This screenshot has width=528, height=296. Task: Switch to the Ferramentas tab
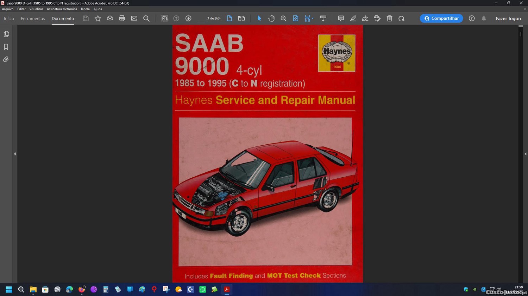pyautogui.click(x=33, y=19)
